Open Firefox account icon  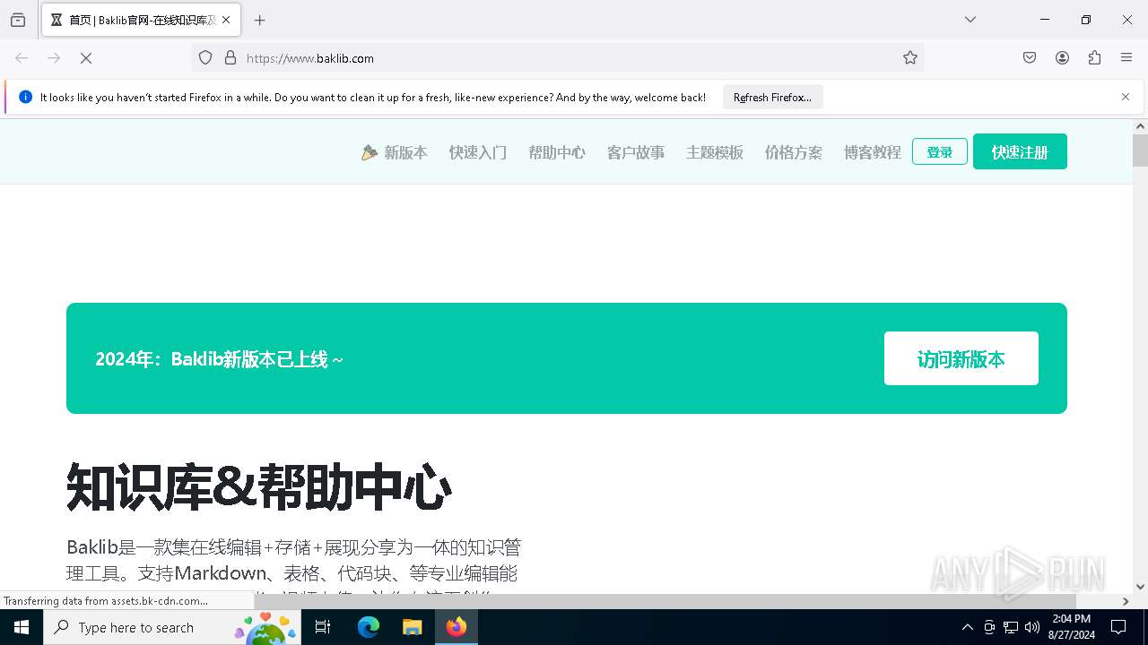[1062, 58]
